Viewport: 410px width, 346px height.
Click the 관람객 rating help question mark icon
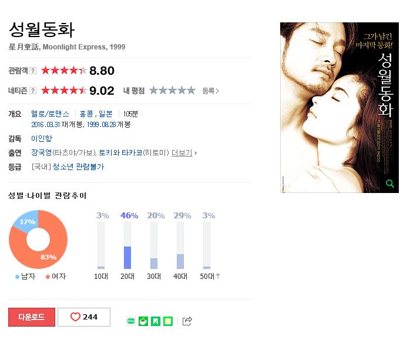click(x=33, y=71)
